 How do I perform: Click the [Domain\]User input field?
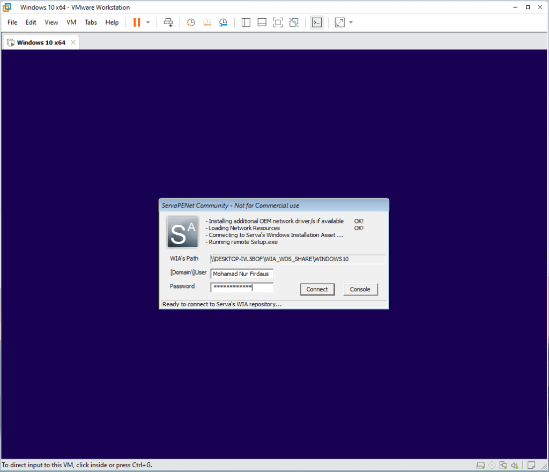pos(242,274)
